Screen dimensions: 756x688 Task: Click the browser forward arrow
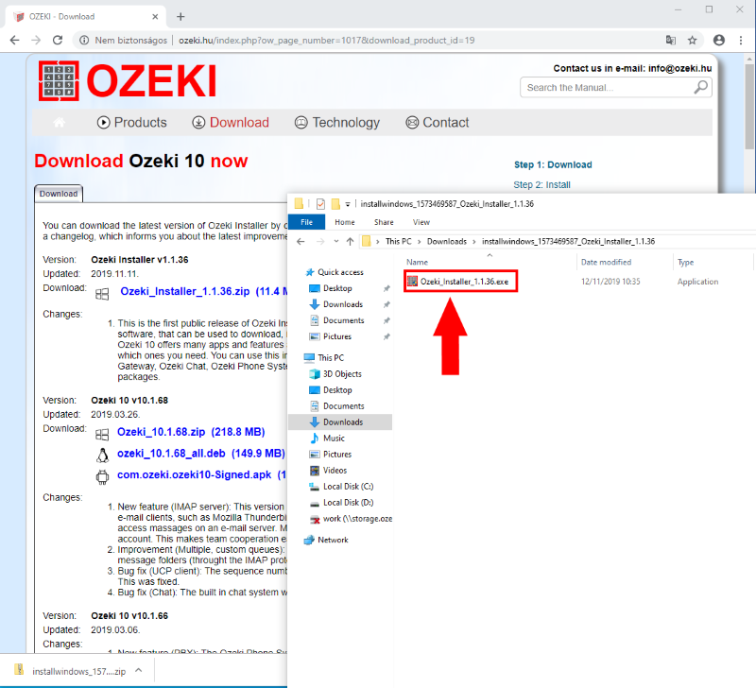pyautogui.click(x=36, y=40)
